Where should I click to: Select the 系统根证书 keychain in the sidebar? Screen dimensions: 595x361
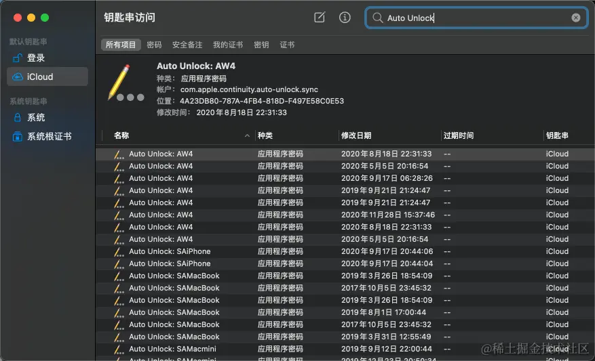(x=47, y=136)
